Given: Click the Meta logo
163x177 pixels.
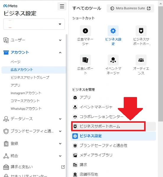Looking at the screenshot, I should 10,6.
